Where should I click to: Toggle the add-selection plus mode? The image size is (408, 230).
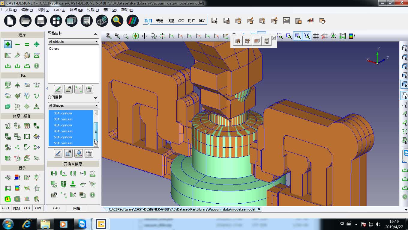8,44
